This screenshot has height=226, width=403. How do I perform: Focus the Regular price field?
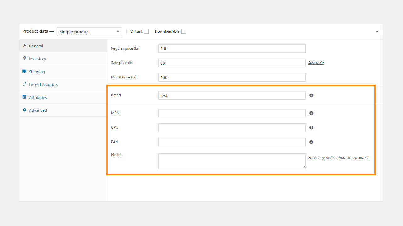(232, 48)
